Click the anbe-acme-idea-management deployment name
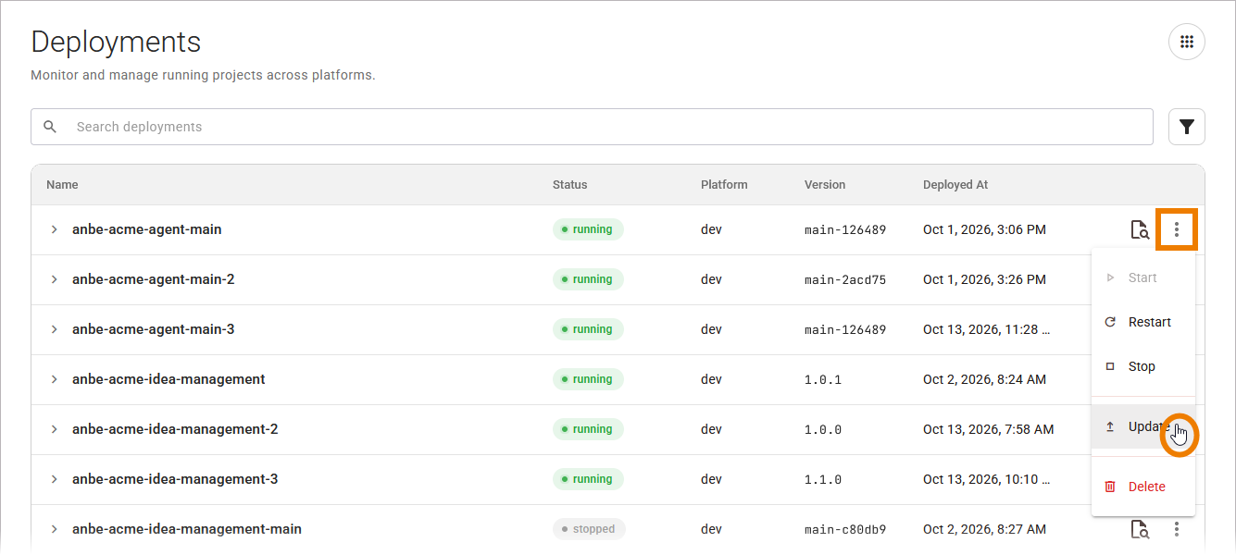 pyautogui.click(x=169, y=379)
